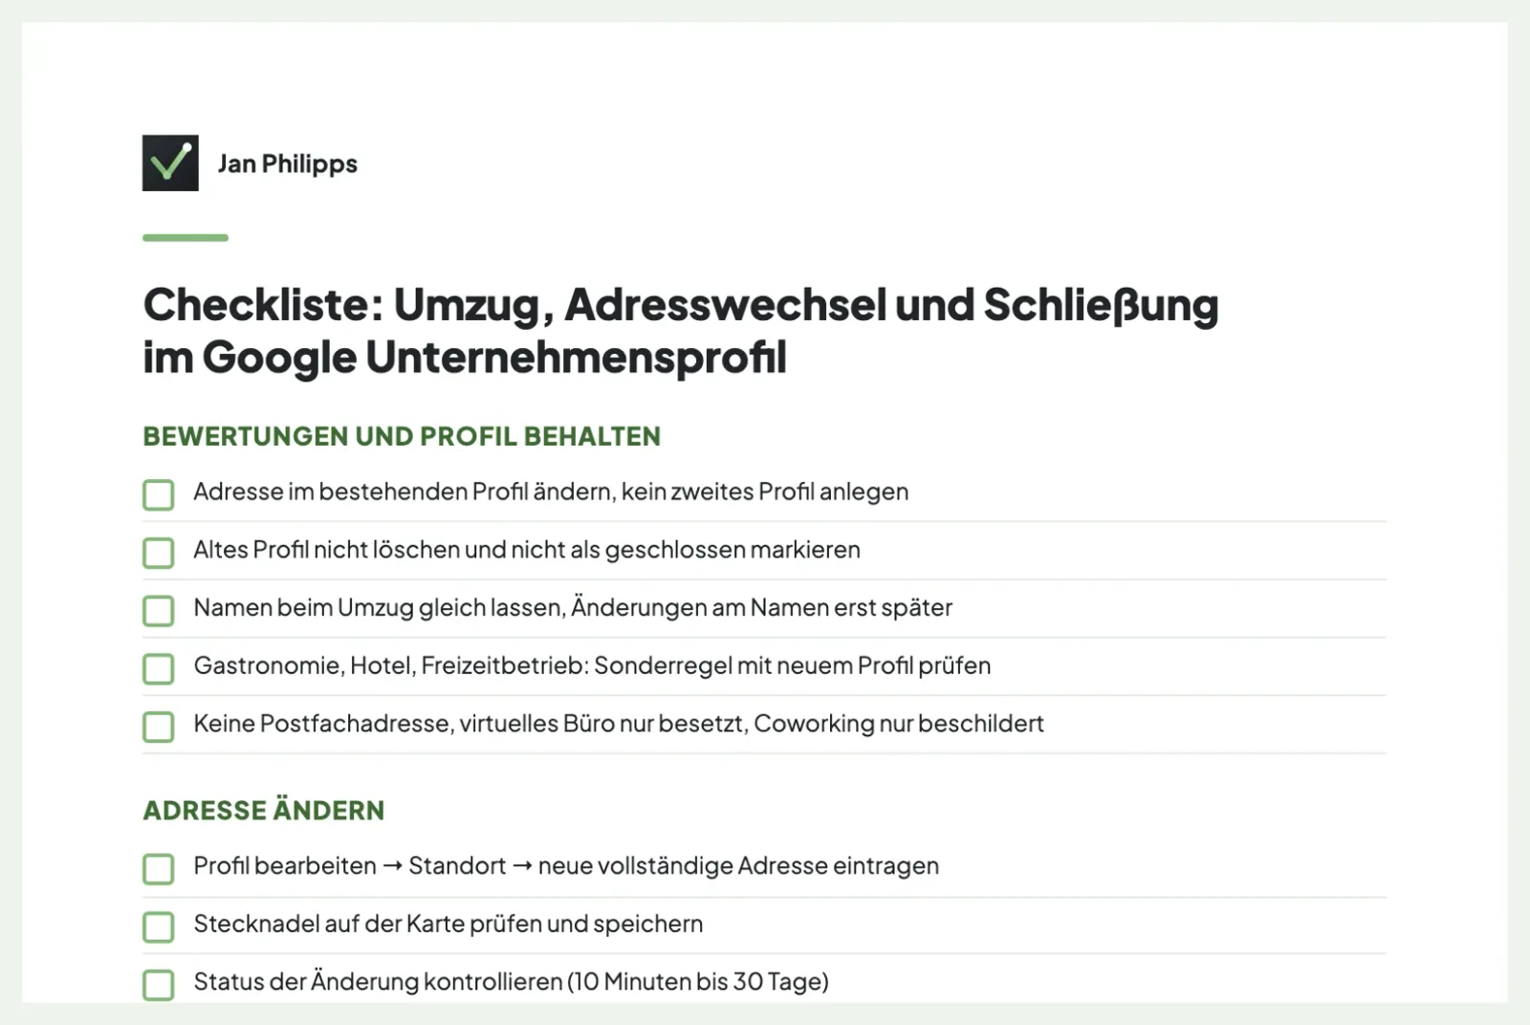This screenshot has width=1530, height=1025.
Task: Tick 'Status der Änderung kontrollieren' checkbox
Action: [x=159, y=985]
